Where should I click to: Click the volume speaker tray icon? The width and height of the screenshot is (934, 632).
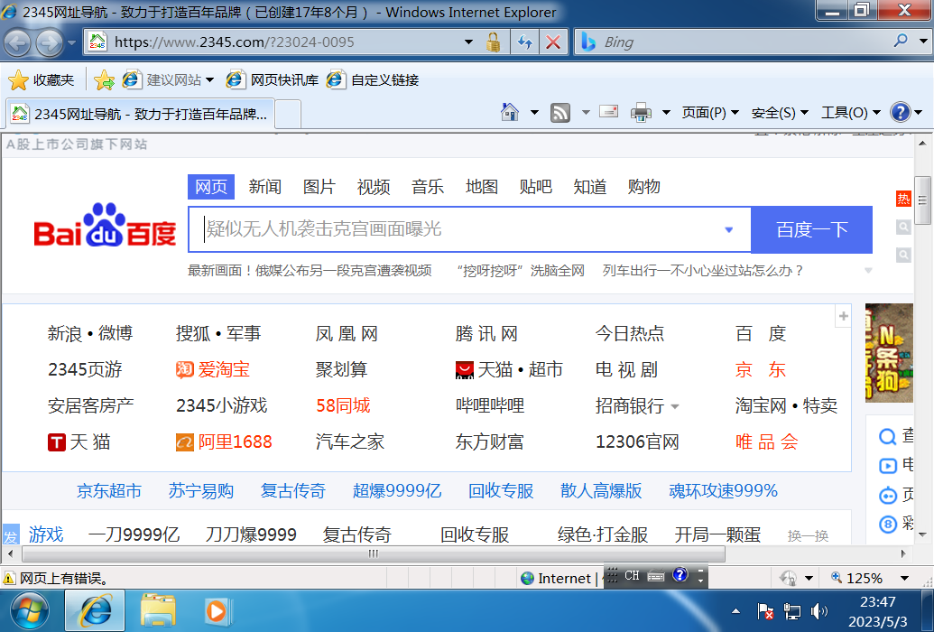pos(819,611)
